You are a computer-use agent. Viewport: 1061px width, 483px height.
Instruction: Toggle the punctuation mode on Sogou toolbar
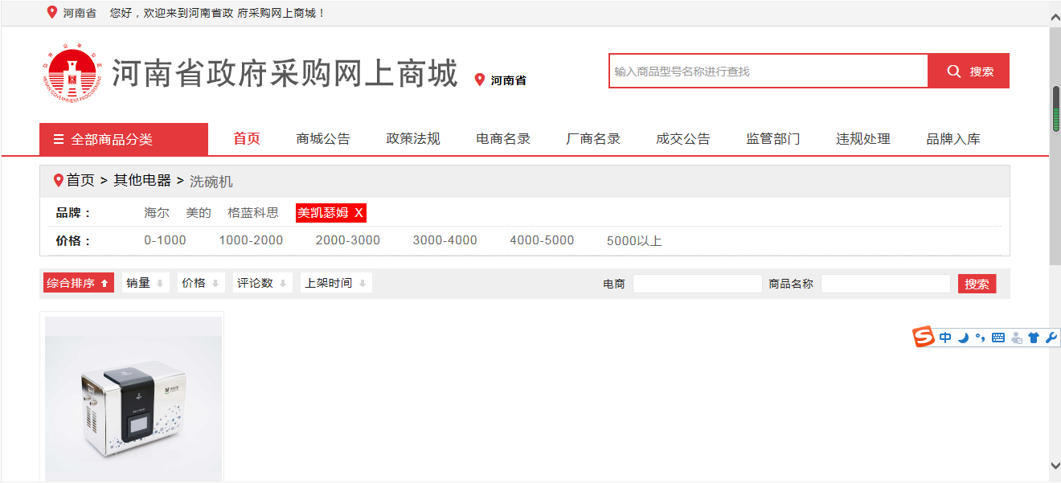click(980, 338)
